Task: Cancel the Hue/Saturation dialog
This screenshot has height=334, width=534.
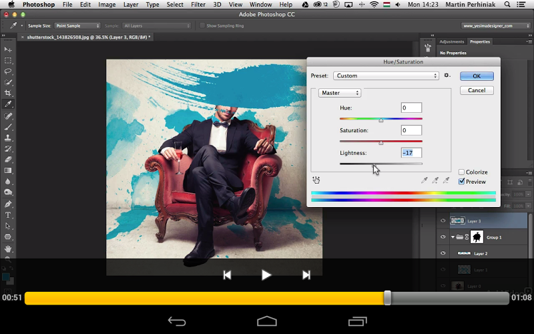Action: [x=477, y=90]
